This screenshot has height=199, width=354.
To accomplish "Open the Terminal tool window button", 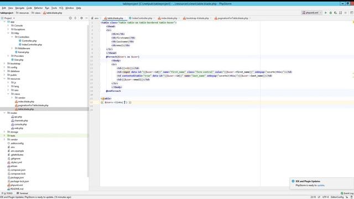I will (x=22, y=193).
